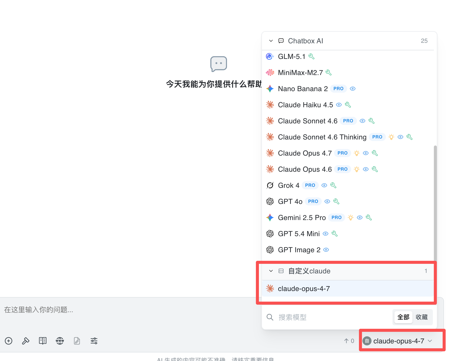Image resolution: width=460 pixels, height=361 pixels.
Task: Click the search models input field
Action: tap(333, 317)
